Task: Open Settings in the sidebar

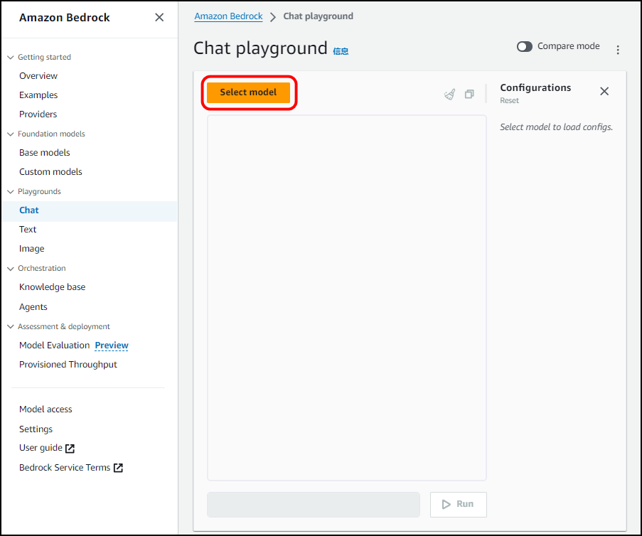Action: pyautogui.click(x=36, y=429)
